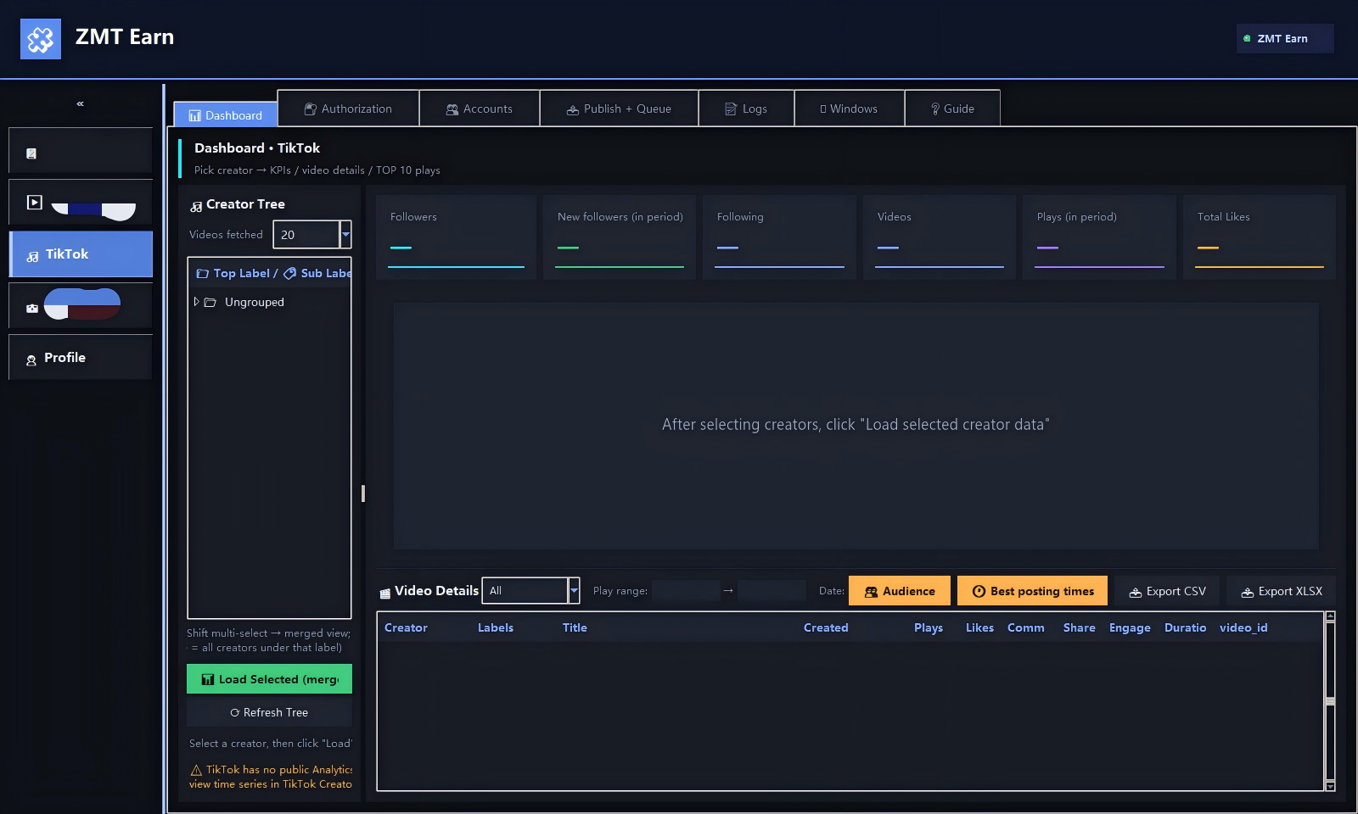Image resolution: width=1358 pixels, height=814 pixels.
Task: Open the Logs tab
Action: tap(746, 109)
